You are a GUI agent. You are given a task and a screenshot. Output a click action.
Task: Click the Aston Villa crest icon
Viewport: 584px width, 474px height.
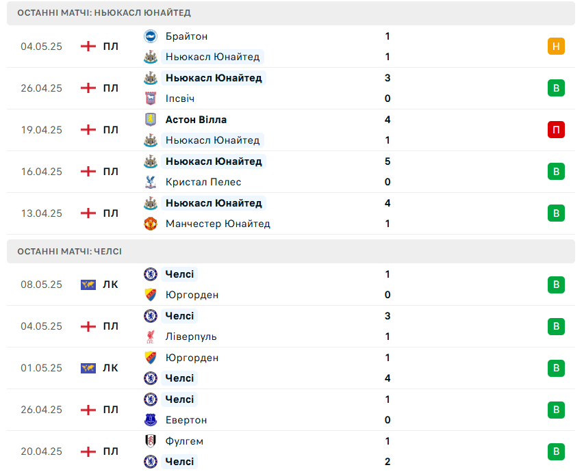pyautogui.click(x=150, y=120)
